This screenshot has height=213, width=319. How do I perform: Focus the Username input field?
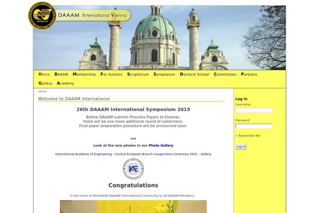point(254,110)
